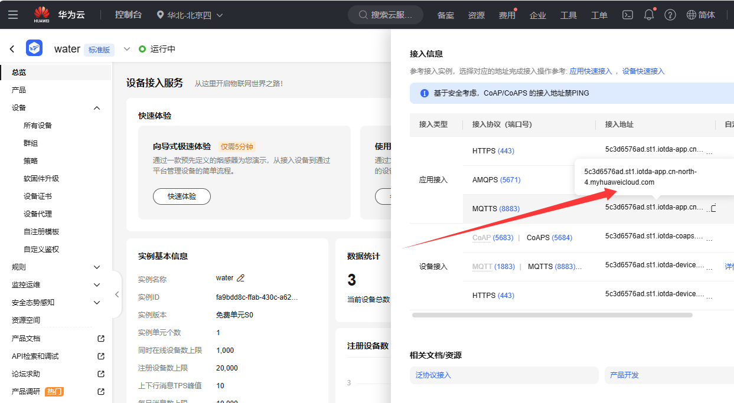Image resolution: width=734 pixels, height=403 pixels.
Task: Collapse the sidebar with the arrow handle
Action: tap(116, 294)
